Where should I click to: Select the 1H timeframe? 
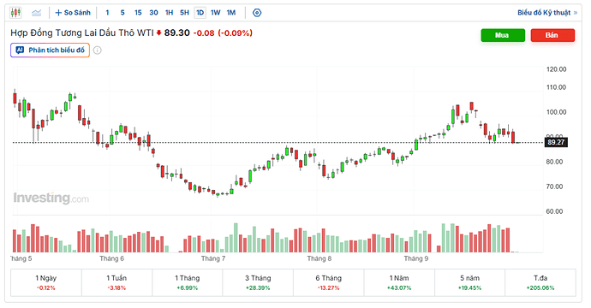[x=170, y=13]
